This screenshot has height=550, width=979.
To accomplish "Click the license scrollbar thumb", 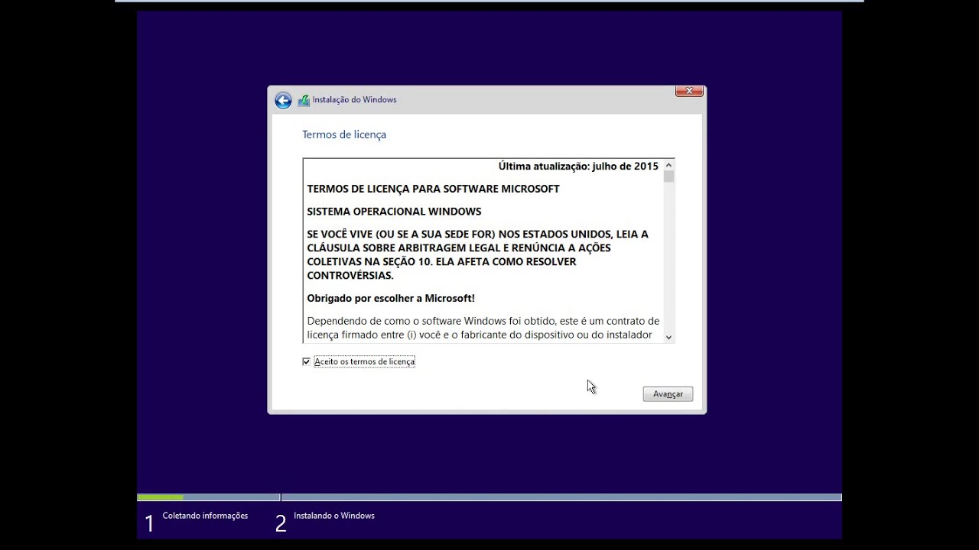I will click(668, 176).
